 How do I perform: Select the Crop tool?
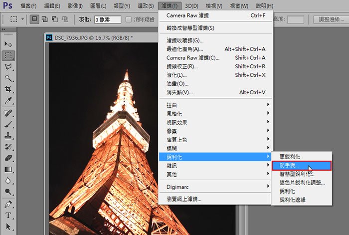[8, 89]
